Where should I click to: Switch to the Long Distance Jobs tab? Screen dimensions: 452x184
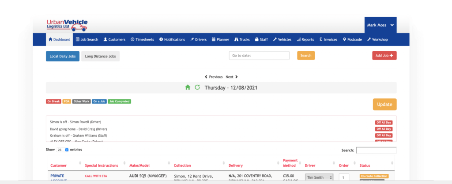point(101,56)
